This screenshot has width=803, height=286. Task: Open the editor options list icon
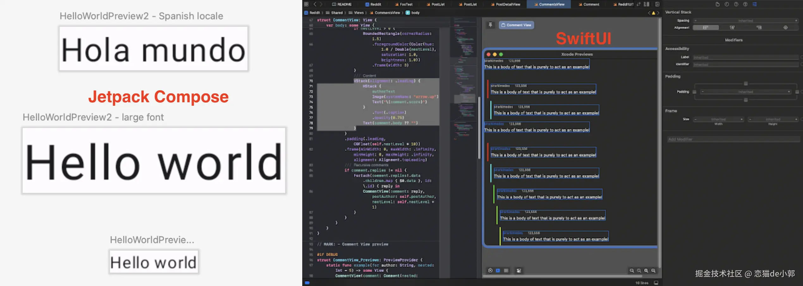tap(647, 4)
